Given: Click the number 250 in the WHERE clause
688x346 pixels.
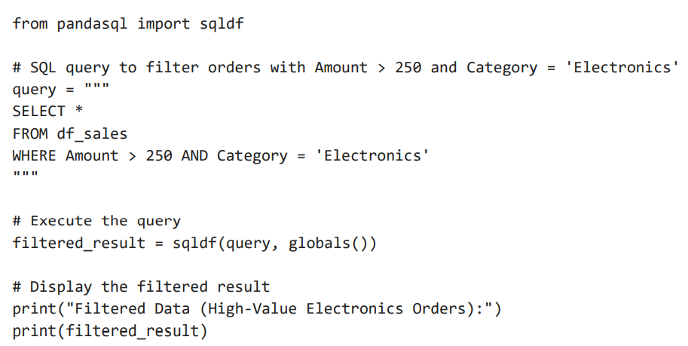Looking at the screenshot, I should [x=159, y=156].
